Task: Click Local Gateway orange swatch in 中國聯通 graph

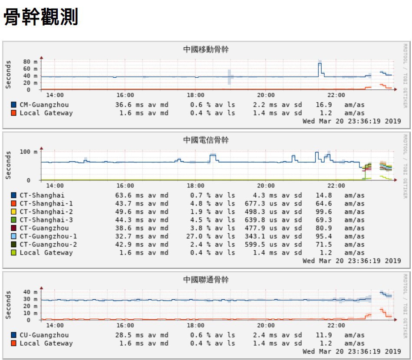Action: click(14, 344)
